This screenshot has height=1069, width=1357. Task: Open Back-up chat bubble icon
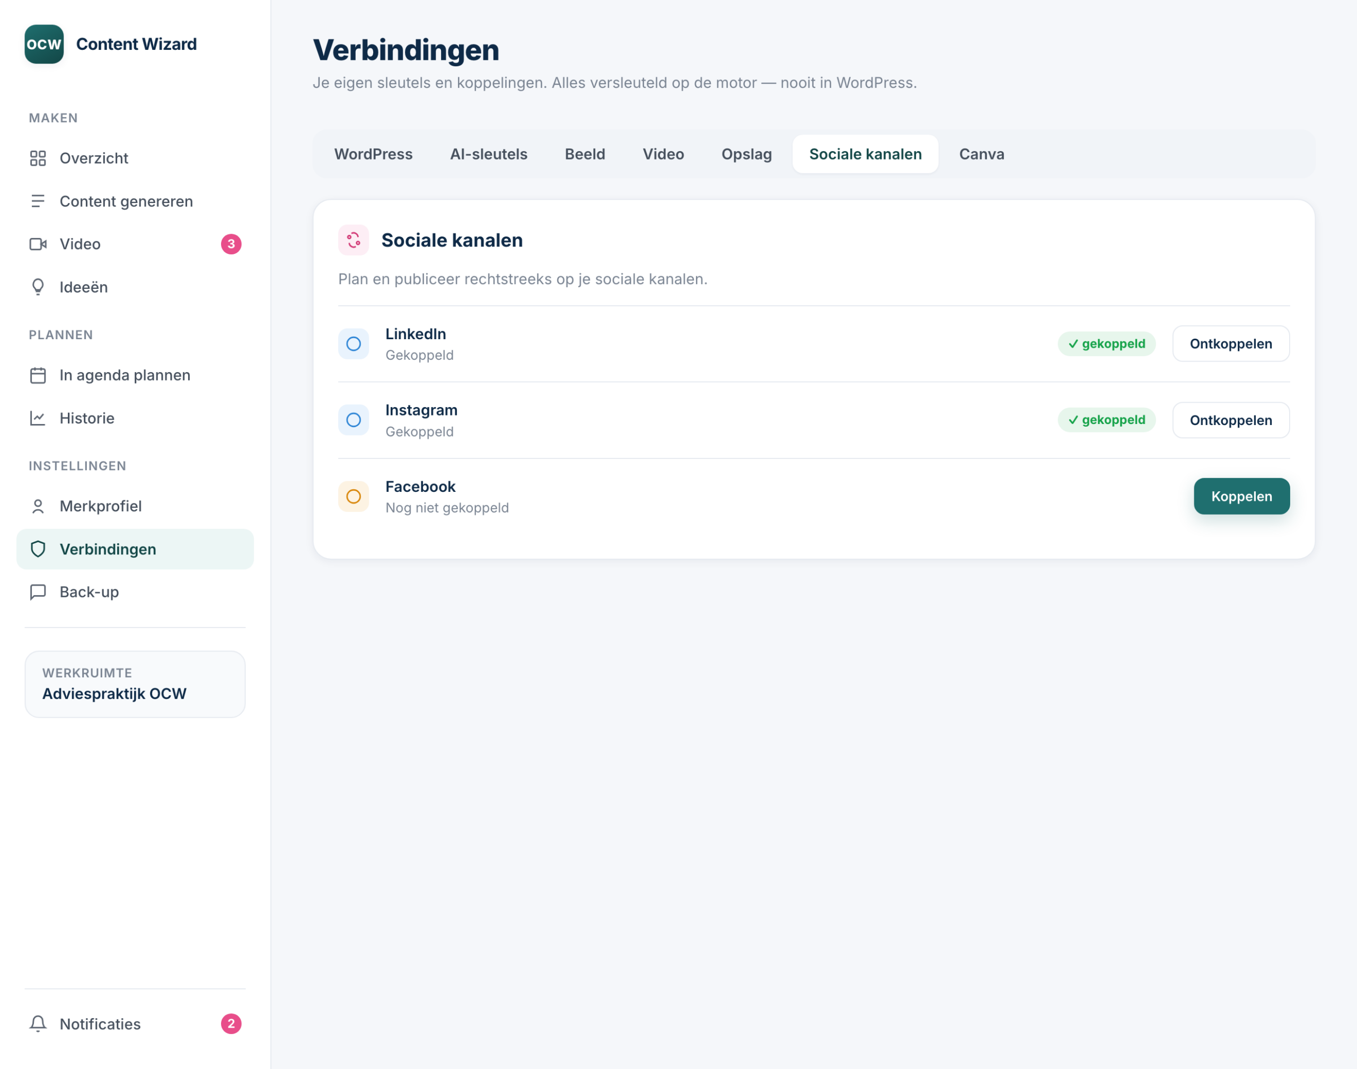[38, 591]
